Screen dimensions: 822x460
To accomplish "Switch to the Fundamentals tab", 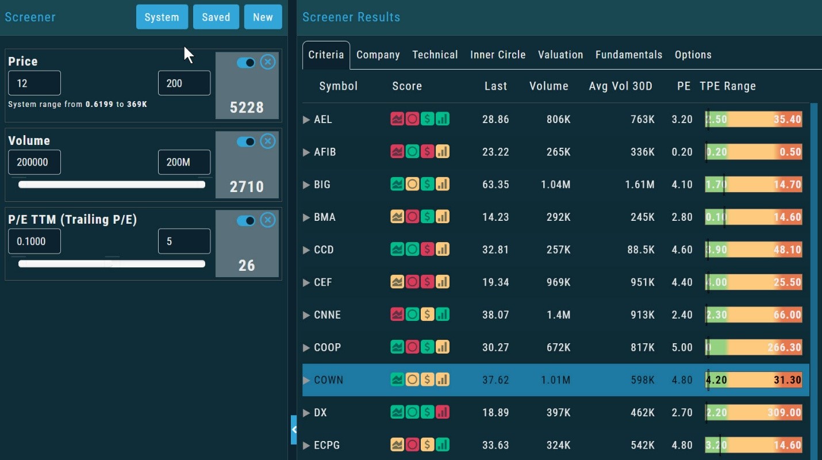I will click(x=629, y=55).
